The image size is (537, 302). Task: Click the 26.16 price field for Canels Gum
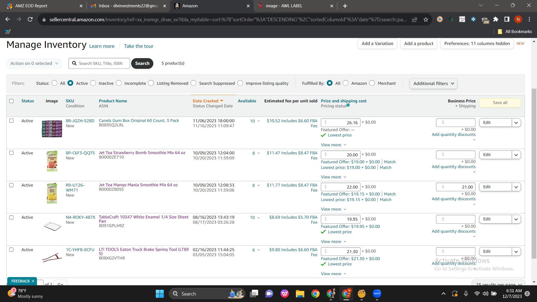[x=341, y=122]
